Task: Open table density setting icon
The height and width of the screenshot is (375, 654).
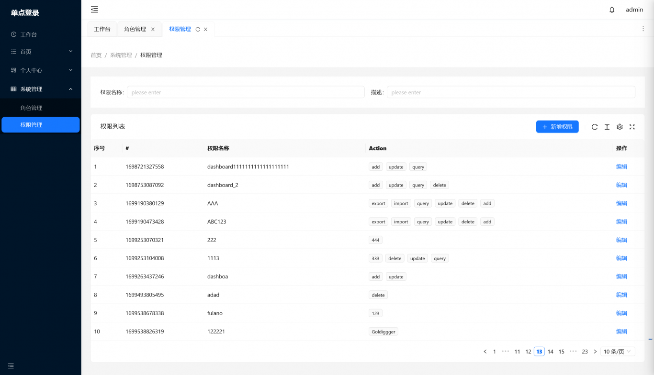Action: [x=607, y=127]
